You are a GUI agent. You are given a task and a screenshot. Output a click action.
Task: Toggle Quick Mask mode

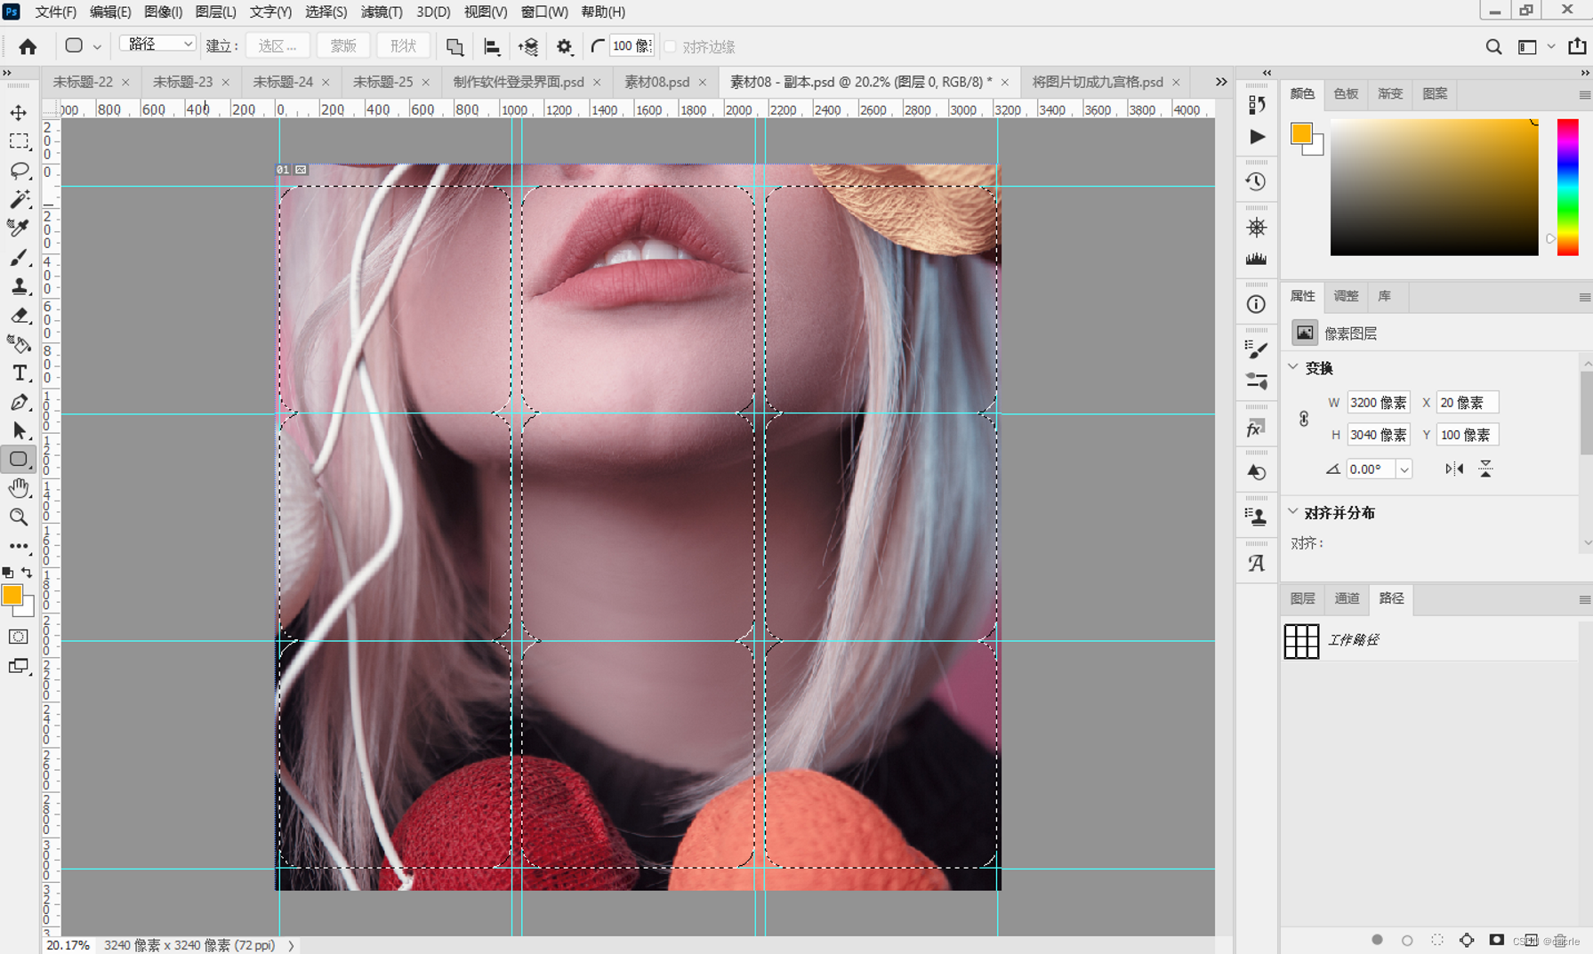tap(19, 637)
